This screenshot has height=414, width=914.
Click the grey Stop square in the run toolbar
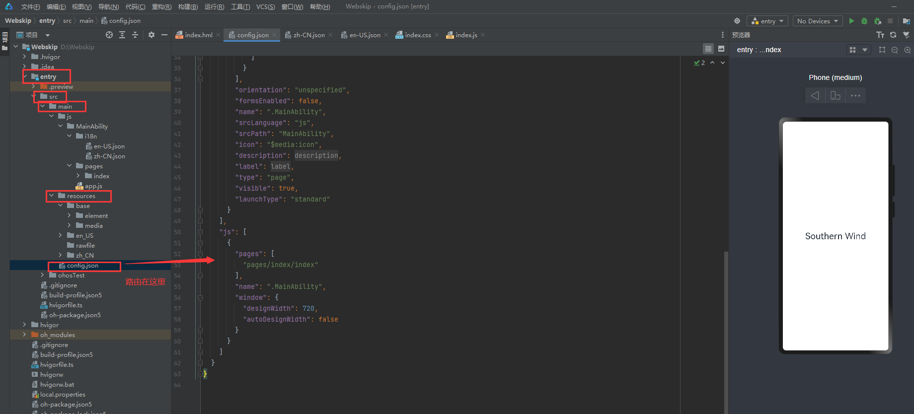[890, 21]
